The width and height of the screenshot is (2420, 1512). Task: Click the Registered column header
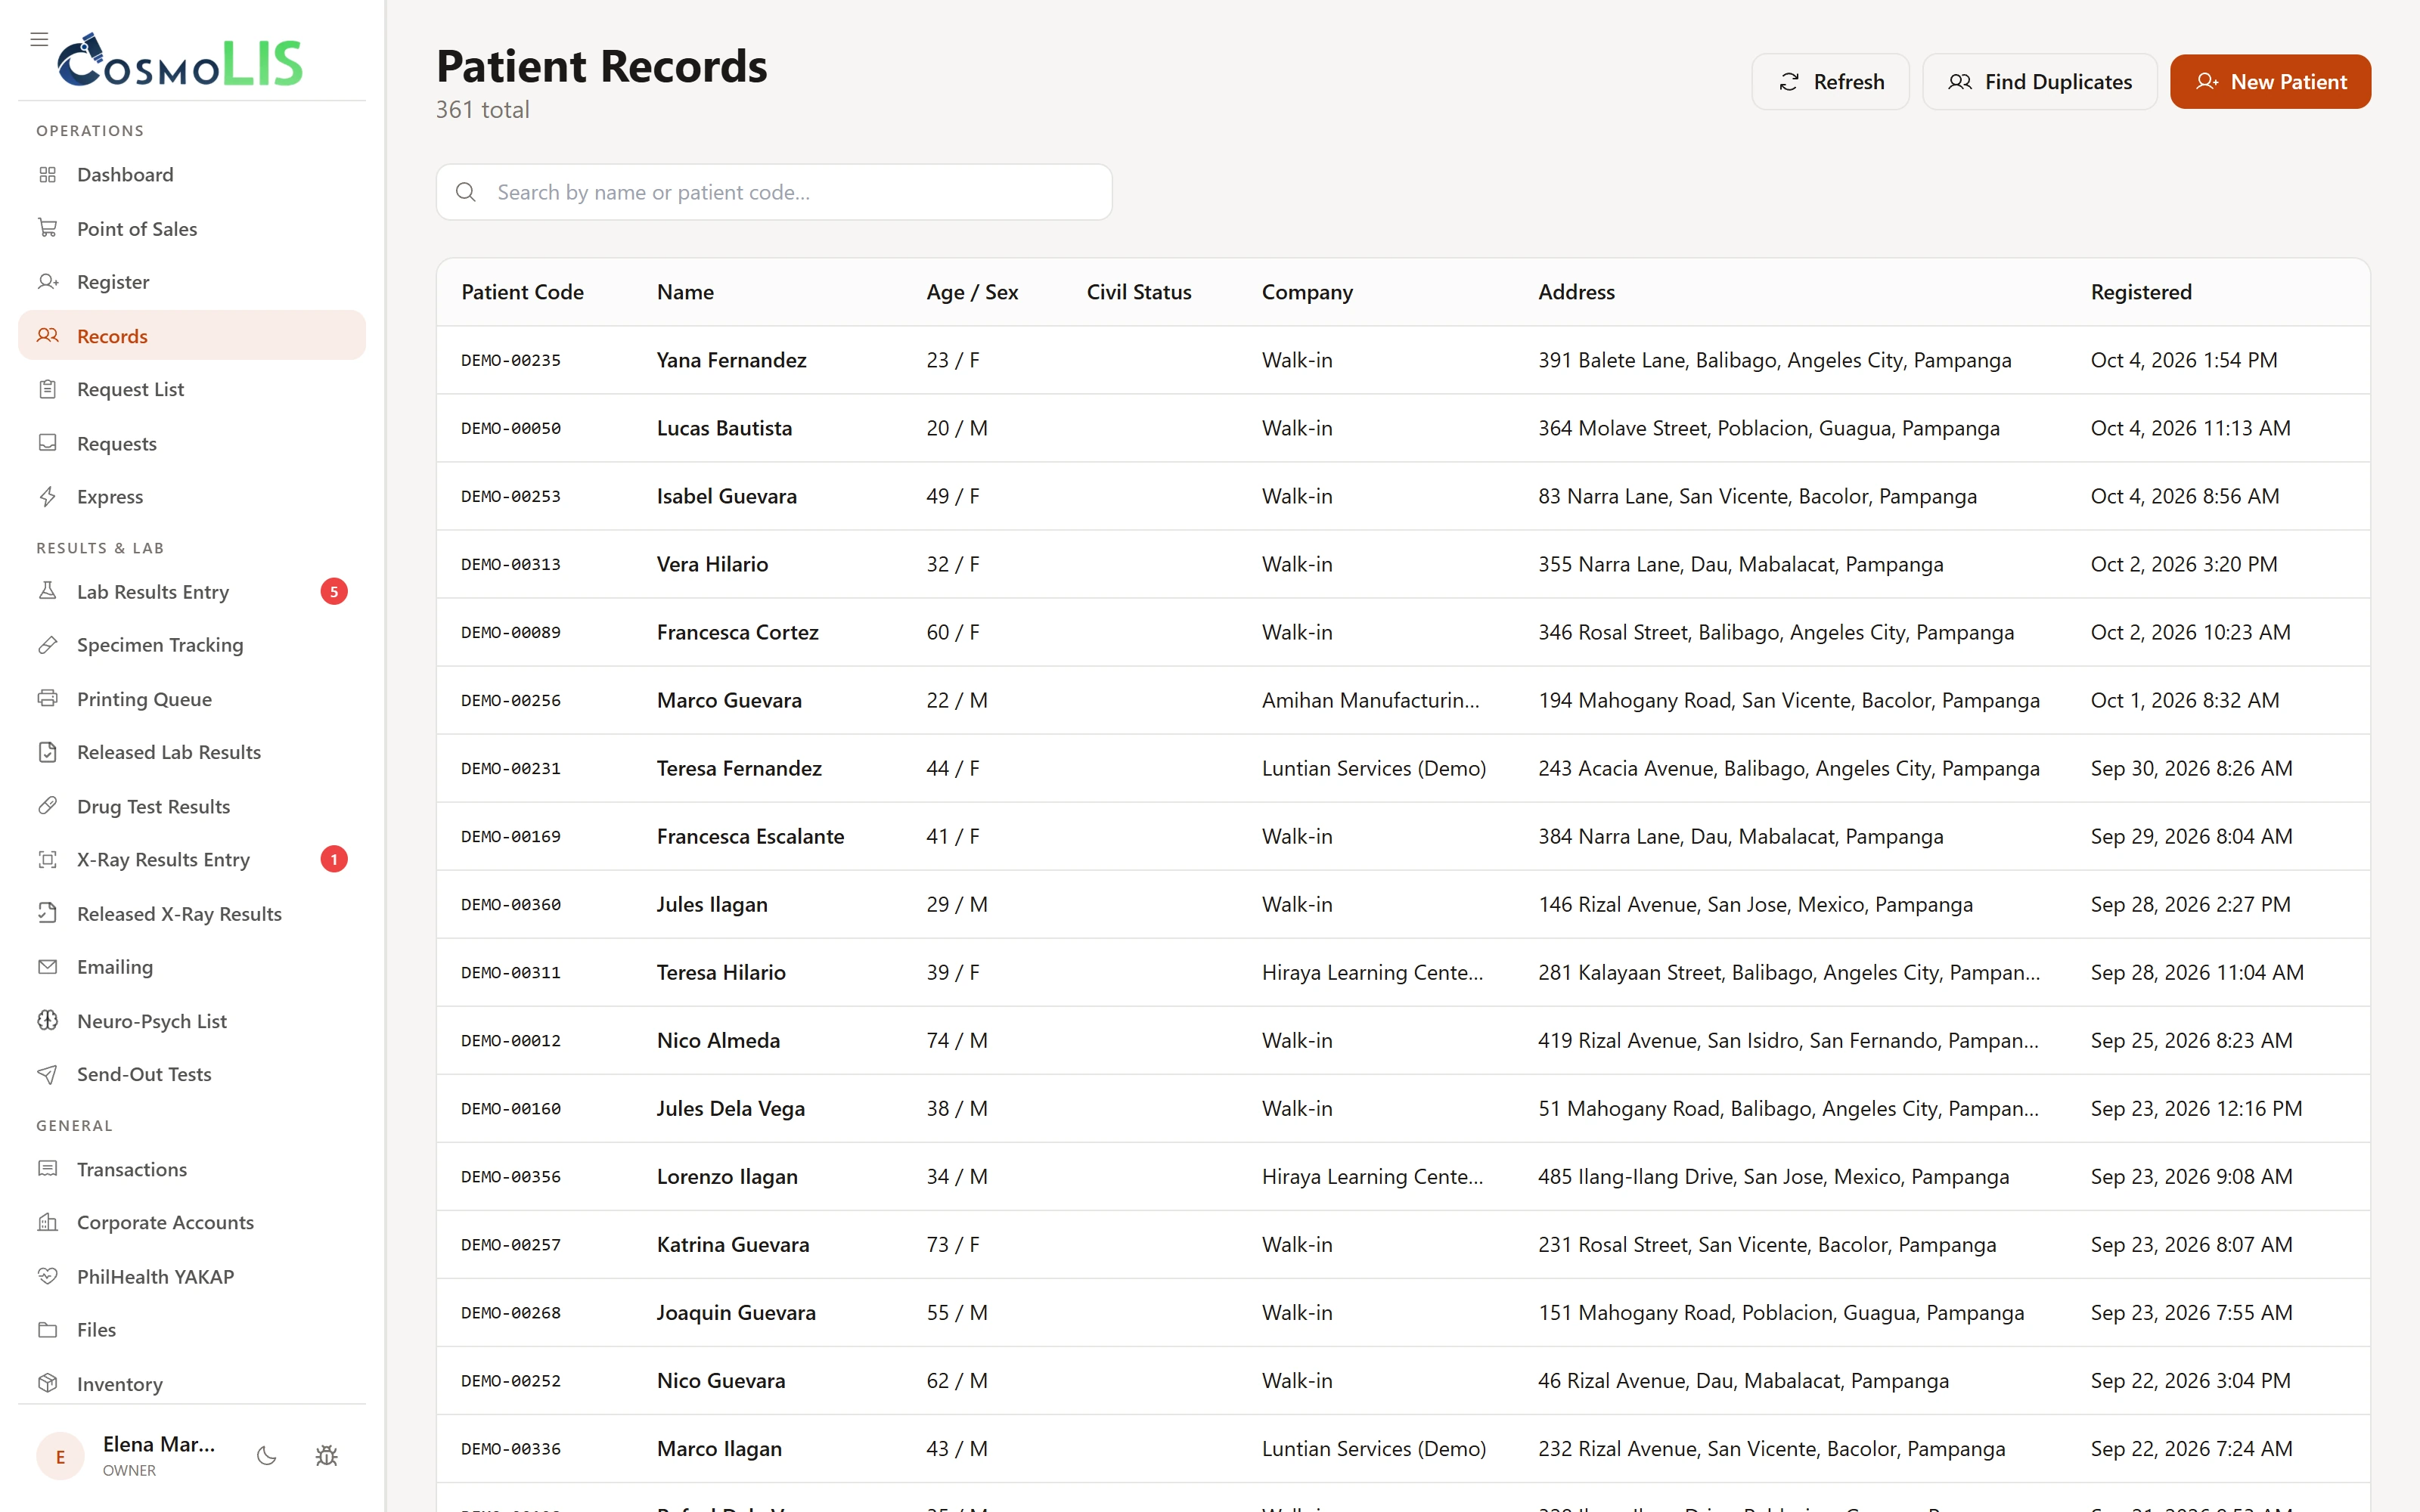tap(2141, 292)
